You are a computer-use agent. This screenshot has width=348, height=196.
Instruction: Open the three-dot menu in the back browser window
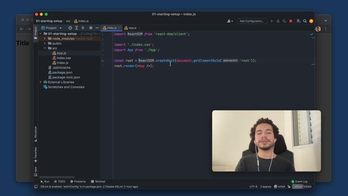[x=326, y=29]
